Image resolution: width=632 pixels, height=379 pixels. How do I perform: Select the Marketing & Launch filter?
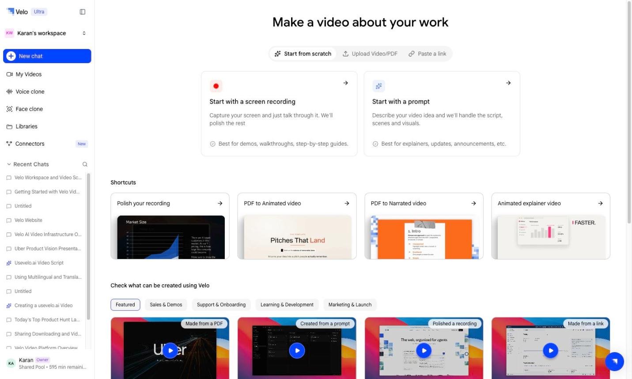(350, 305)
